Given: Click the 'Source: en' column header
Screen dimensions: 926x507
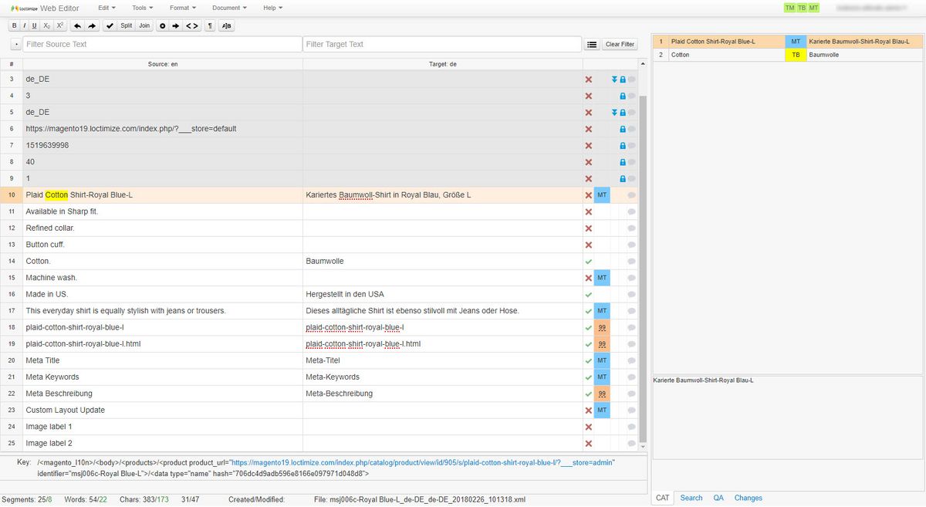Looking at the screenshot, I should coord(162,64).
